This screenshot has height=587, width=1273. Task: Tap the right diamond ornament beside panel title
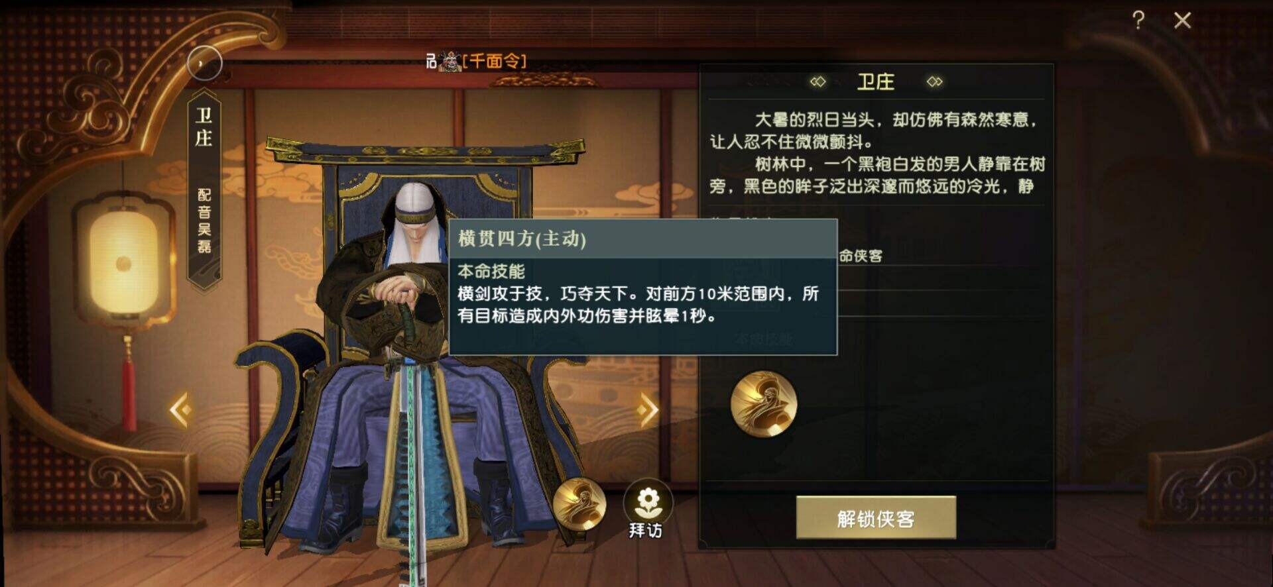click(934, 81)
